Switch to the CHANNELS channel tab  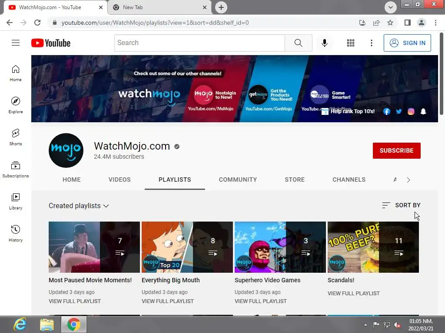point(349,180)
